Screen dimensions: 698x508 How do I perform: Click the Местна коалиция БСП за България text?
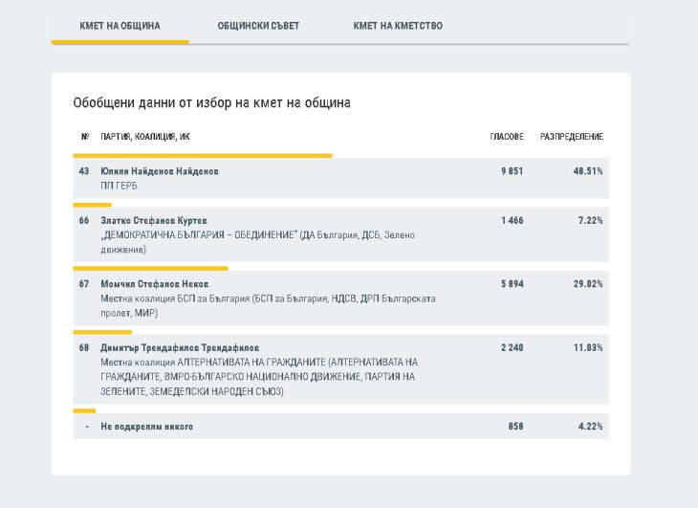tap(268, 305)
